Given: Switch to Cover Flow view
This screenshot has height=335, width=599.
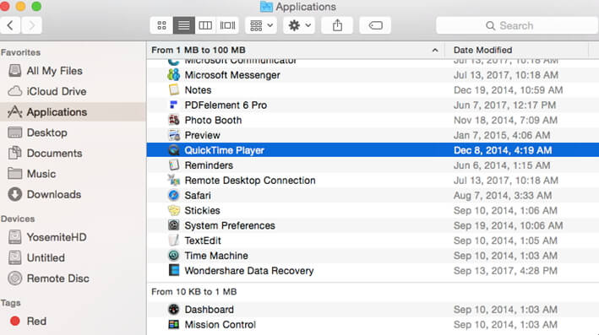Looking at the screenshot, I should click(x=227, y=25).
